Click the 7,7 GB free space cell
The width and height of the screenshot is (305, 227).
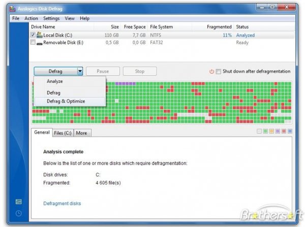[139, 35]
